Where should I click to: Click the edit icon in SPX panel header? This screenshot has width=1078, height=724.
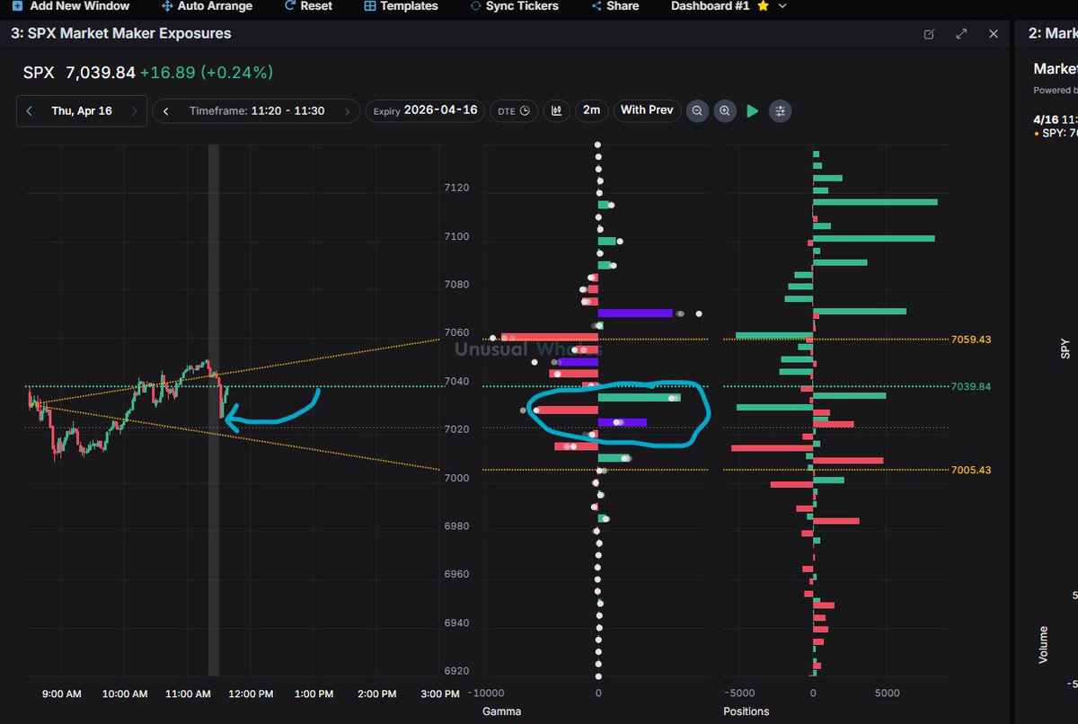click(929, 34)
